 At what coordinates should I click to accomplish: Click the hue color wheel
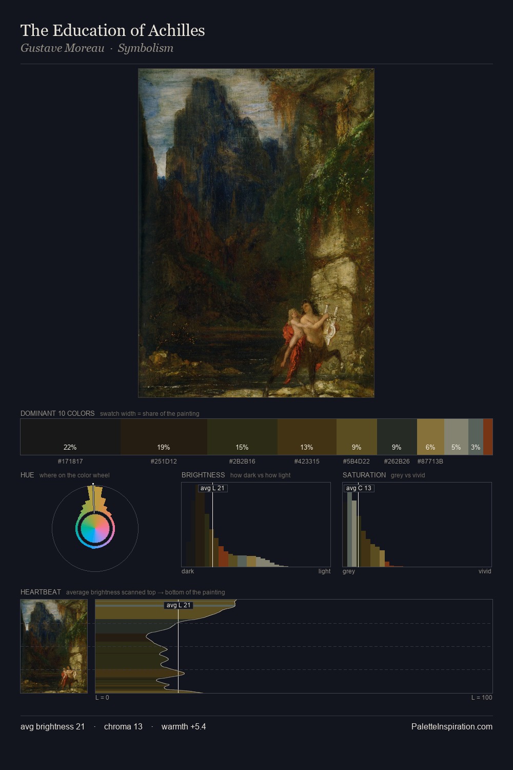point(95,528)
